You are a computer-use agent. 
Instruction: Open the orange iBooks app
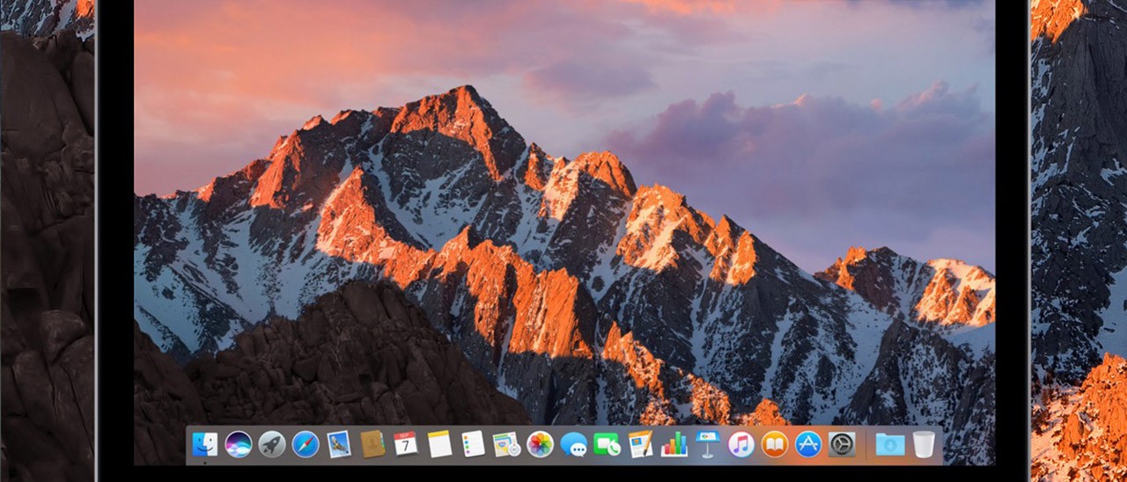point(774,444)
